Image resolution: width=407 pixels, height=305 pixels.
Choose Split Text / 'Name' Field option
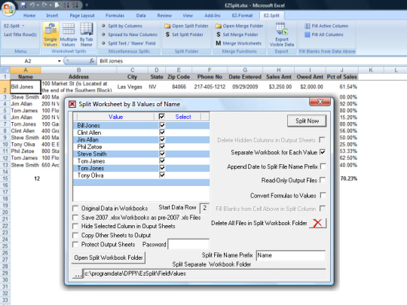coord(128,44)
